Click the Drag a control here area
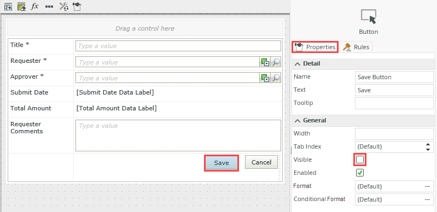 [144, 28]
